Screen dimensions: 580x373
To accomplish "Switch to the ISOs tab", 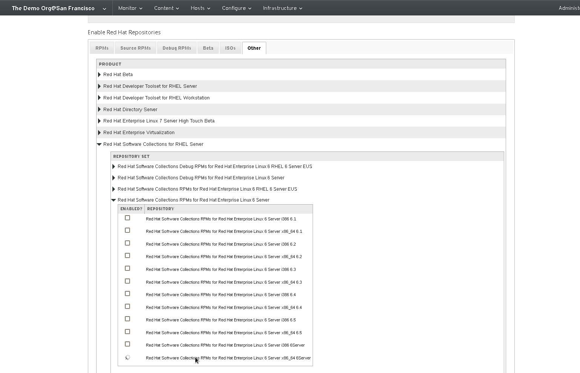I will pyautogui.click(x=230, y=48).
